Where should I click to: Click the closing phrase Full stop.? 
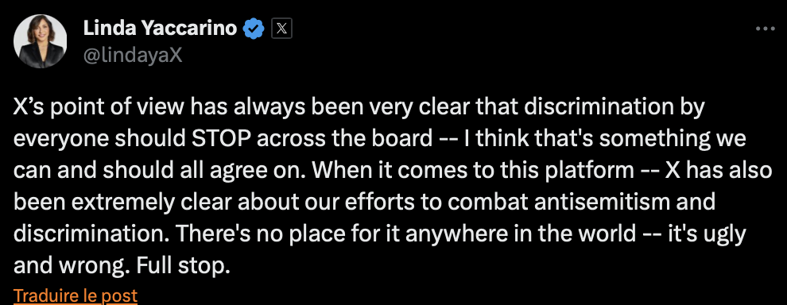pos(183,266)
